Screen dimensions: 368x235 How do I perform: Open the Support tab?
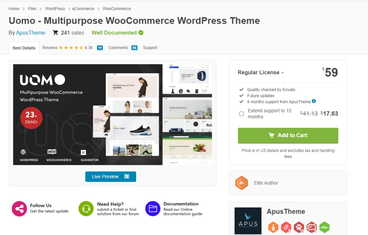pyautogui.click(x=150, y=48)
